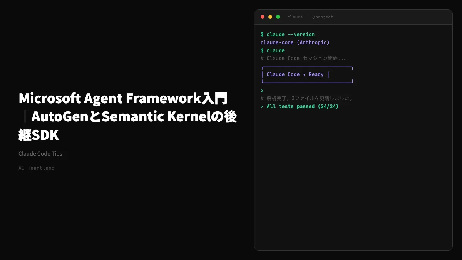Screen dimensions: 462x260
Task: Click the '# Claude Code セッション開始...' comment line
Action: tap(303, 59)
